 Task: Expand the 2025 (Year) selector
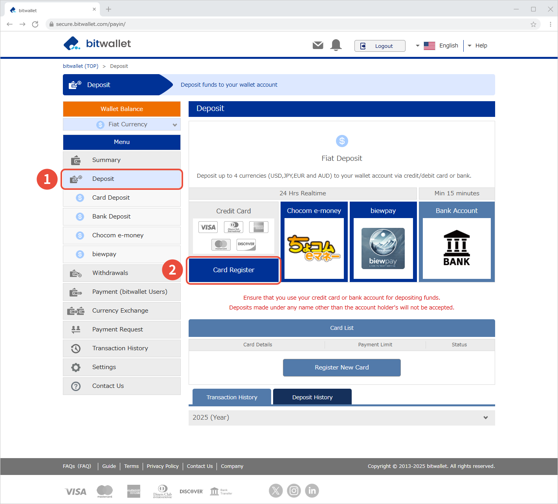pyautogui.click(x=341, y=418)
